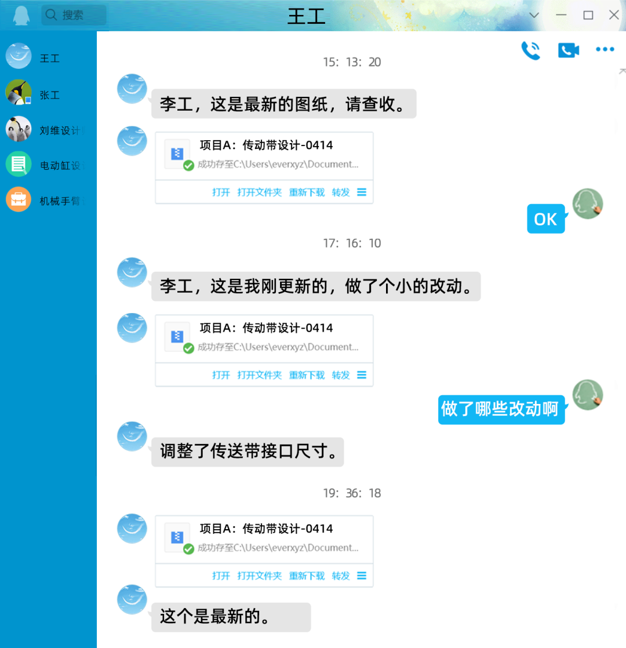Click 重新下载 on the 19:36:18 file card
Image resolution: width=626 pixels, height=648 pixels.
307,576
